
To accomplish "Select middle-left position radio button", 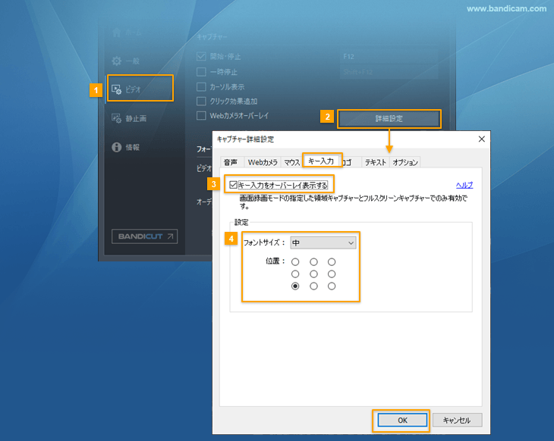I will point(295,274).
